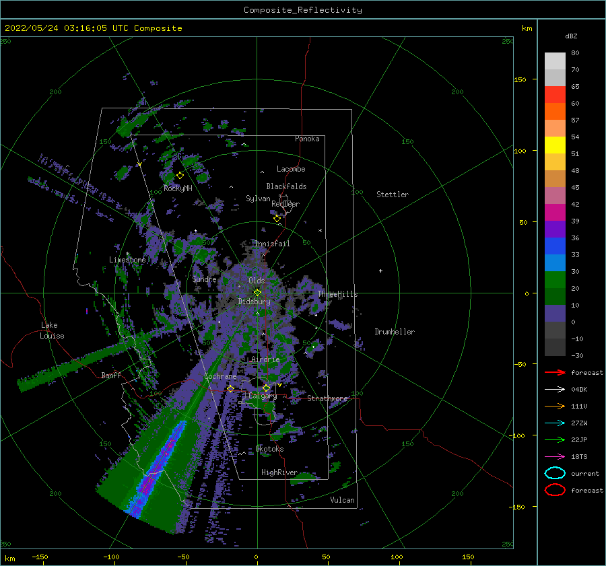Click the white 04DK arrow in legend
The image size is (606, 566).
click(555, 389)
